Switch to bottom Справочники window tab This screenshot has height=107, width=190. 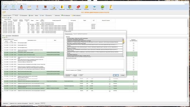5,103
